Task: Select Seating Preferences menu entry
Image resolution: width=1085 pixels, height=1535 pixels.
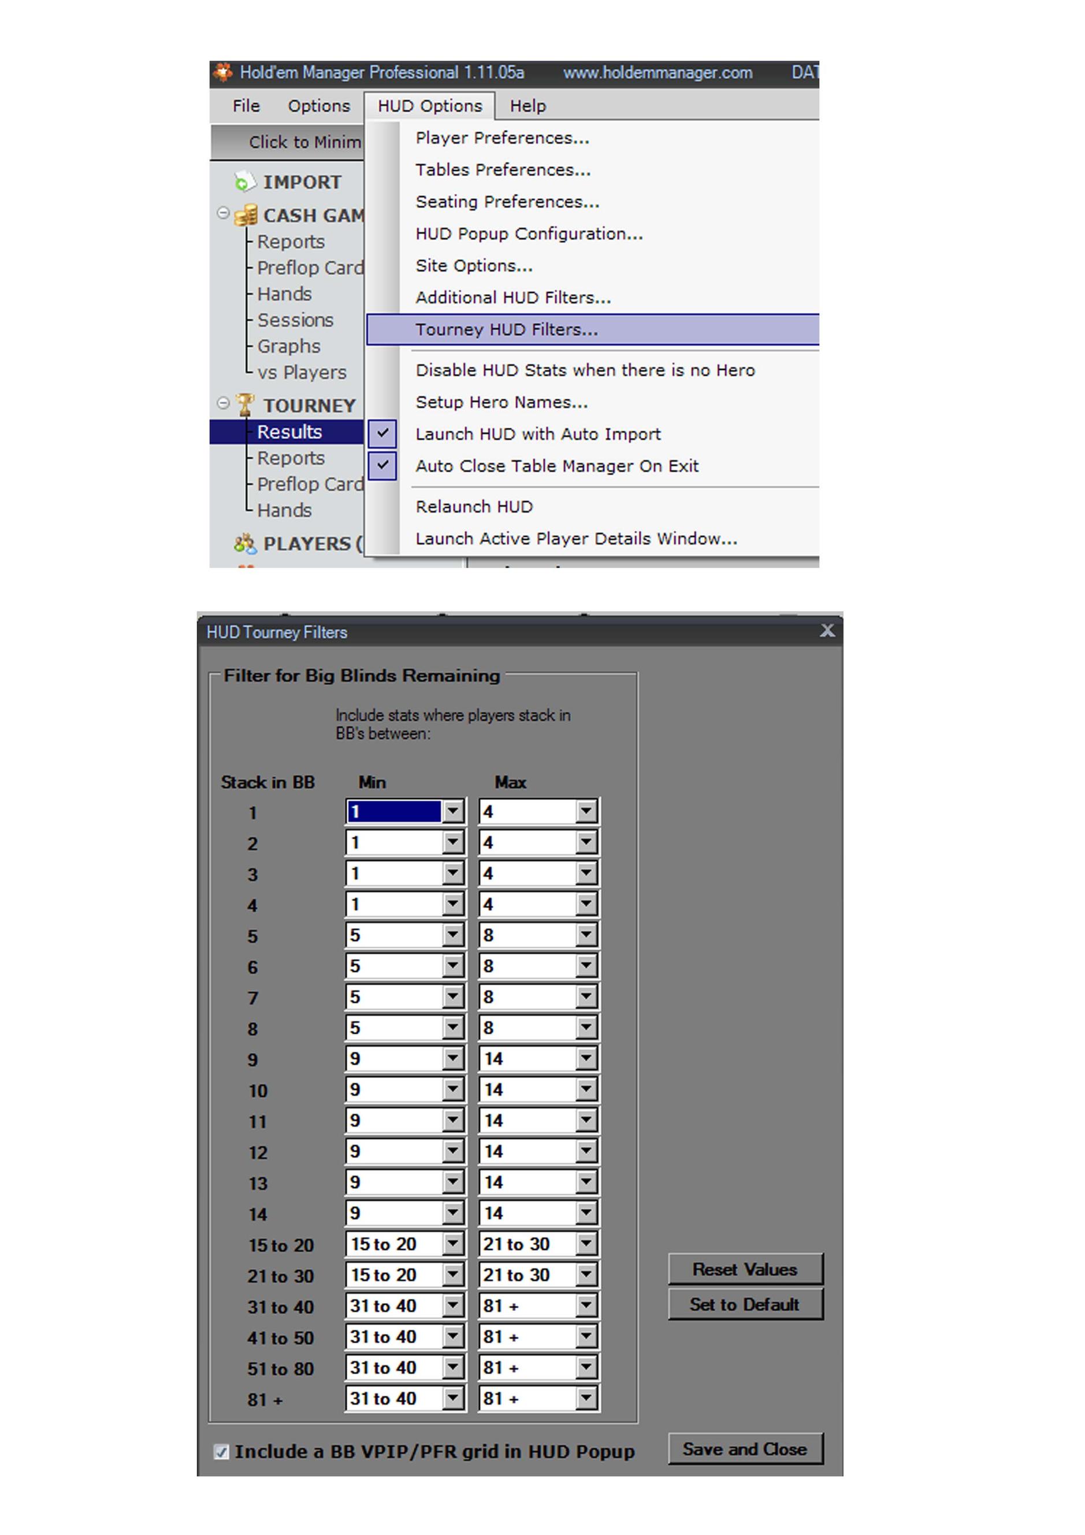Action: tap(507, 202)
